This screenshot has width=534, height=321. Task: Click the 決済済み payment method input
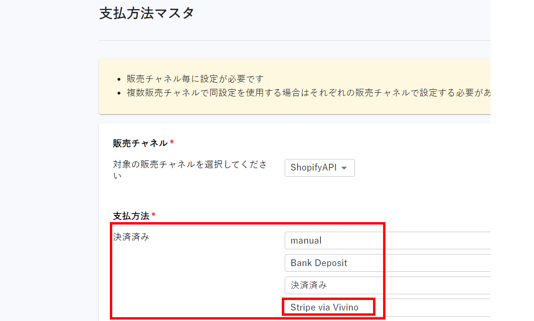coord(334,285)
